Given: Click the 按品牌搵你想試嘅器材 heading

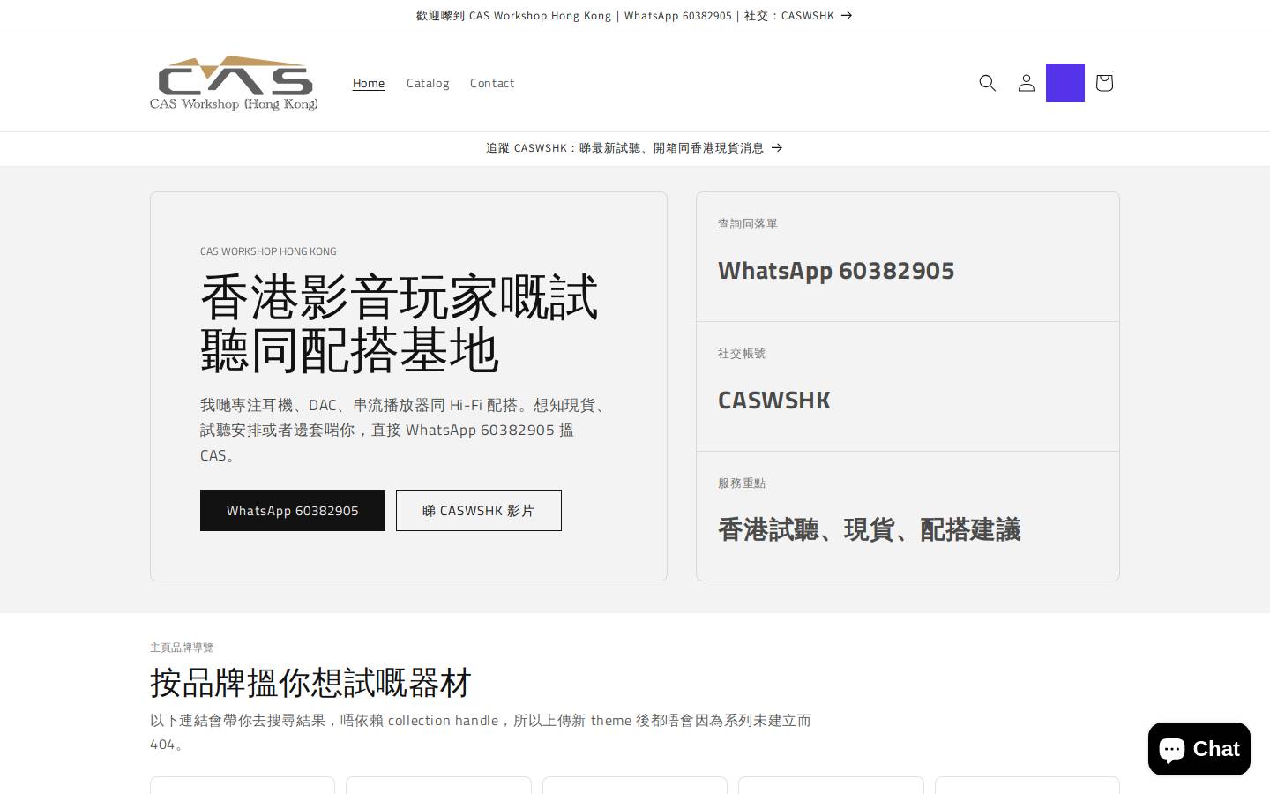Looking at the screenshot, I should click(x=310, y=683).
